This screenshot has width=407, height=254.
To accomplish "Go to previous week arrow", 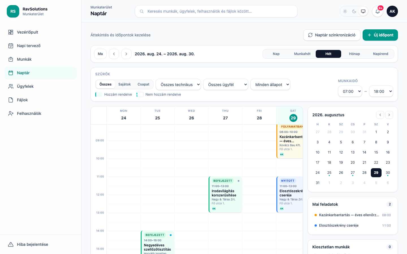I will [x=114, y=54].
